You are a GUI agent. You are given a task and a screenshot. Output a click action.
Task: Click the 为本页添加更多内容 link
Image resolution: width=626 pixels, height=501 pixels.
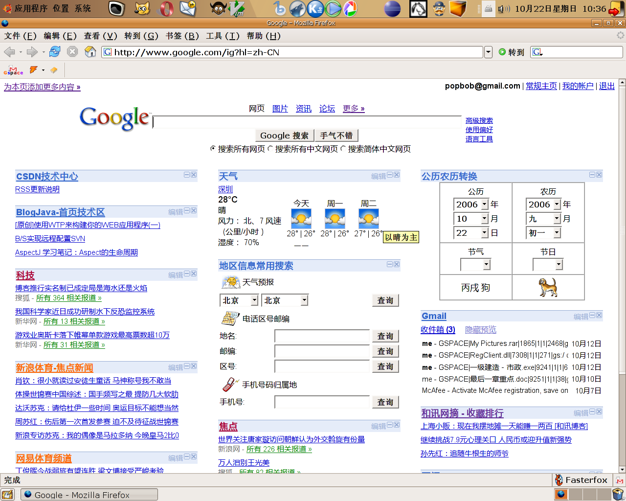[42, 87]
